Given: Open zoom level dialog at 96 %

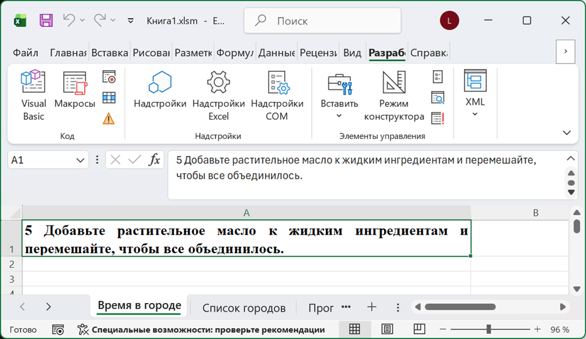Looking at the screenshot, I should (x=560, y=330).
